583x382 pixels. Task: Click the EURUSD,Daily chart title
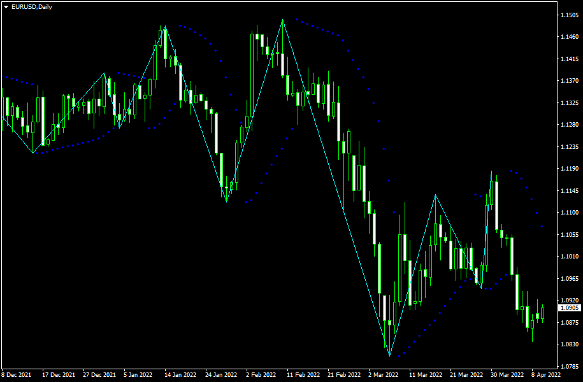32,7
